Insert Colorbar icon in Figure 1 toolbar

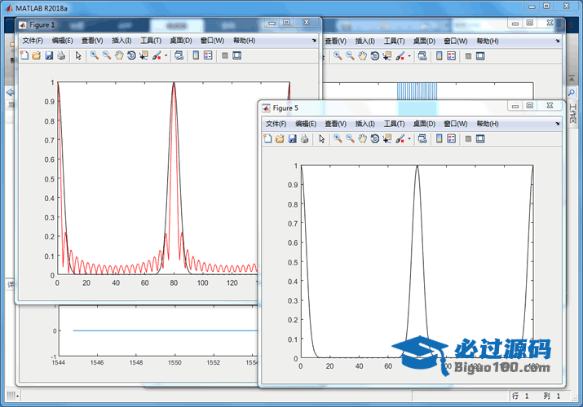[x=196, y=55]
